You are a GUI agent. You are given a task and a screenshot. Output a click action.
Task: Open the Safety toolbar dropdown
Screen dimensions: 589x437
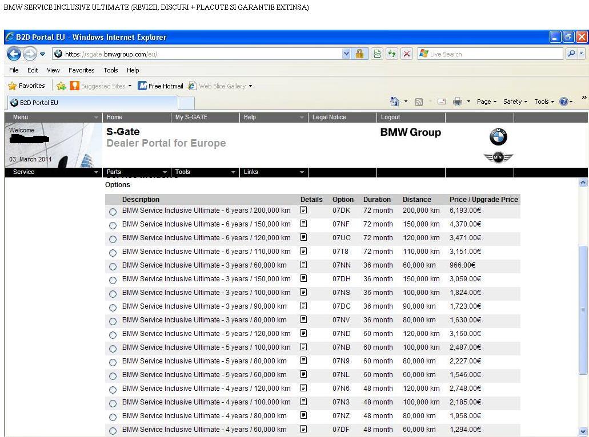(515, 102)
